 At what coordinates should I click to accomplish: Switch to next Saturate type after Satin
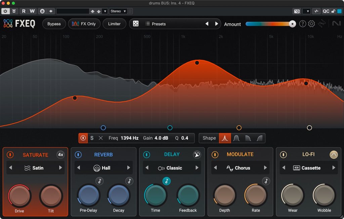pos(60,168)
